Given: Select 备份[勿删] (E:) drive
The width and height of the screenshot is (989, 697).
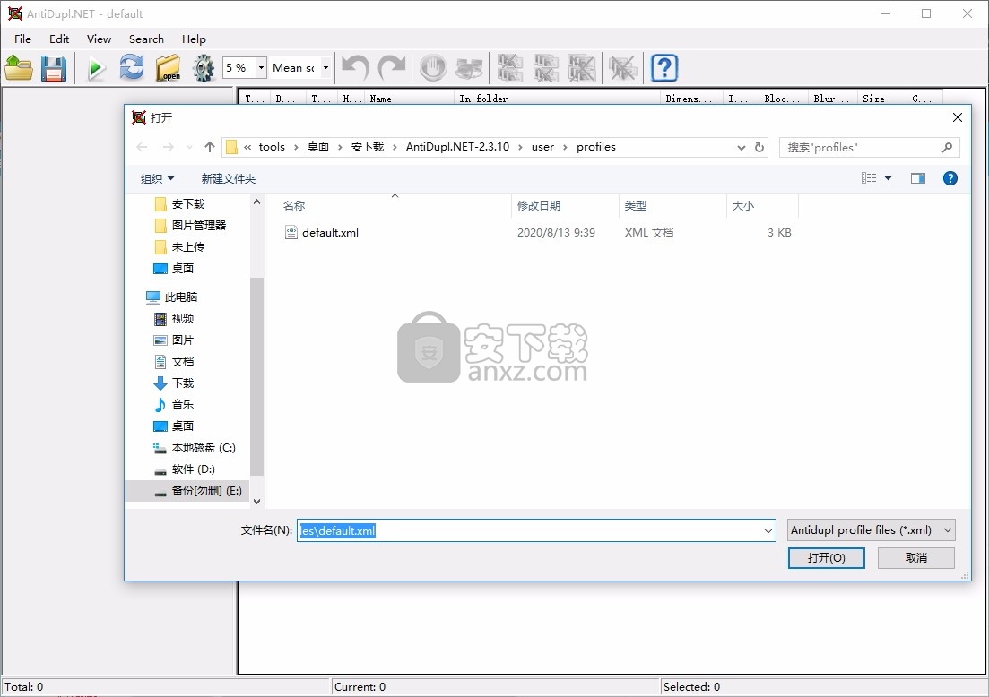Looking at the screenshot, I should point(206,491).
